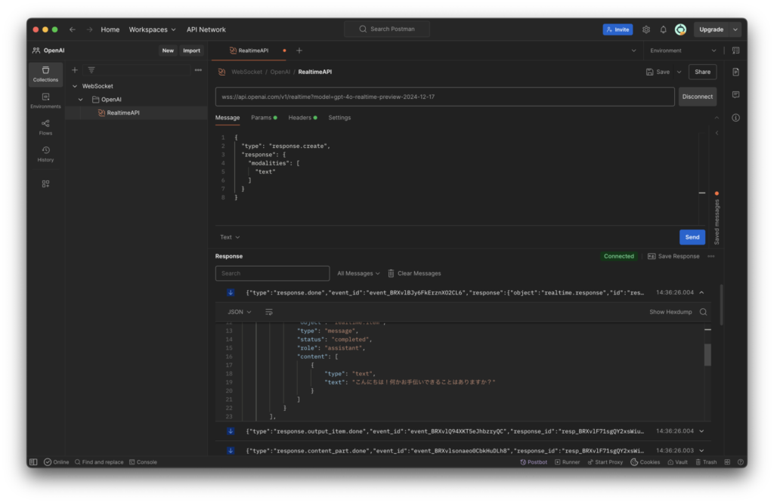
Task: Click Start Proxy in the status bar
Action: (x=605, y=462)
